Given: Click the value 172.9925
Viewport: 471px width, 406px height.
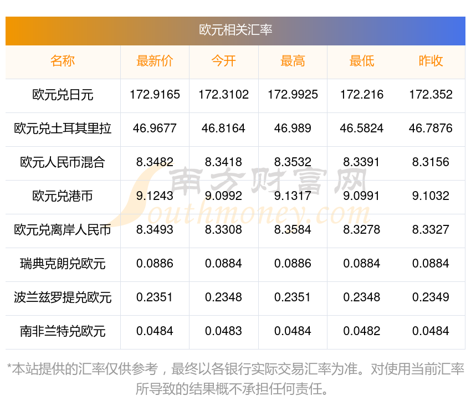Looking at the screenshot, I should tap(293, 95).
